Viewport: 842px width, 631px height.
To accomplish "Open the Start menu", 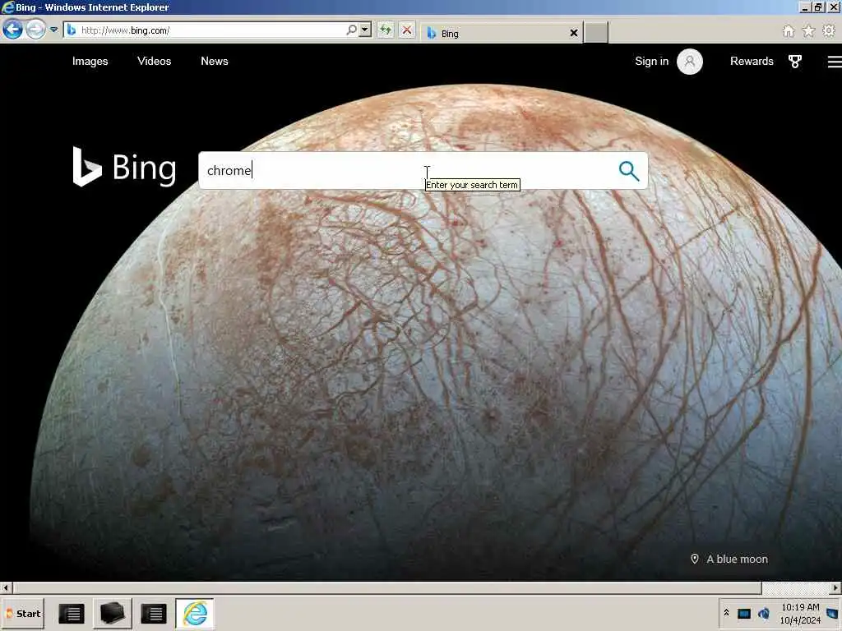I will coord(23,613).
